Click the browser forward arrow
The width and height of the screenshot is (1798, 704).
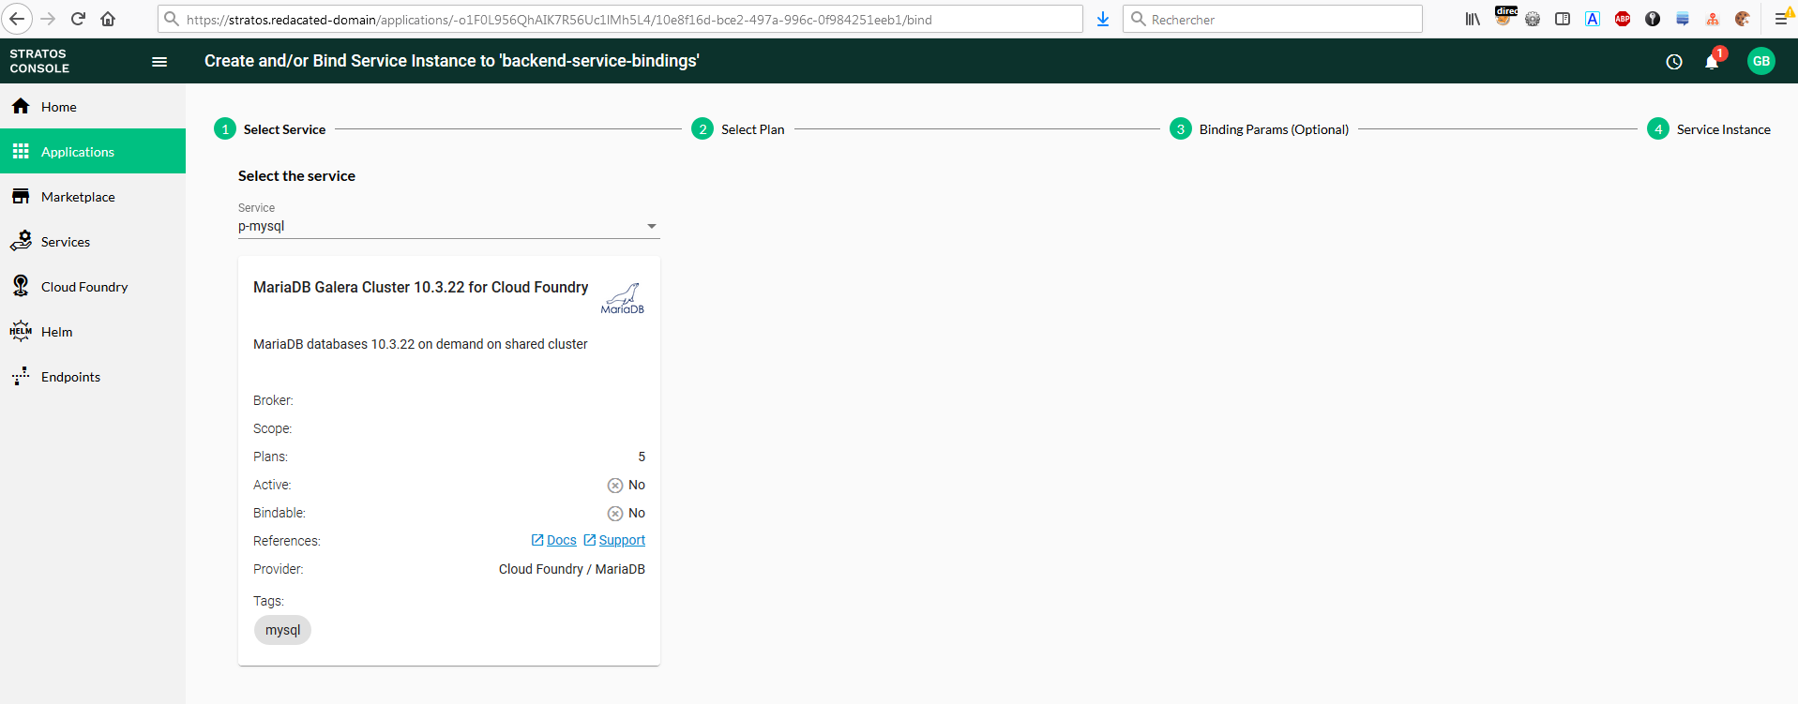tap(48, 19)
